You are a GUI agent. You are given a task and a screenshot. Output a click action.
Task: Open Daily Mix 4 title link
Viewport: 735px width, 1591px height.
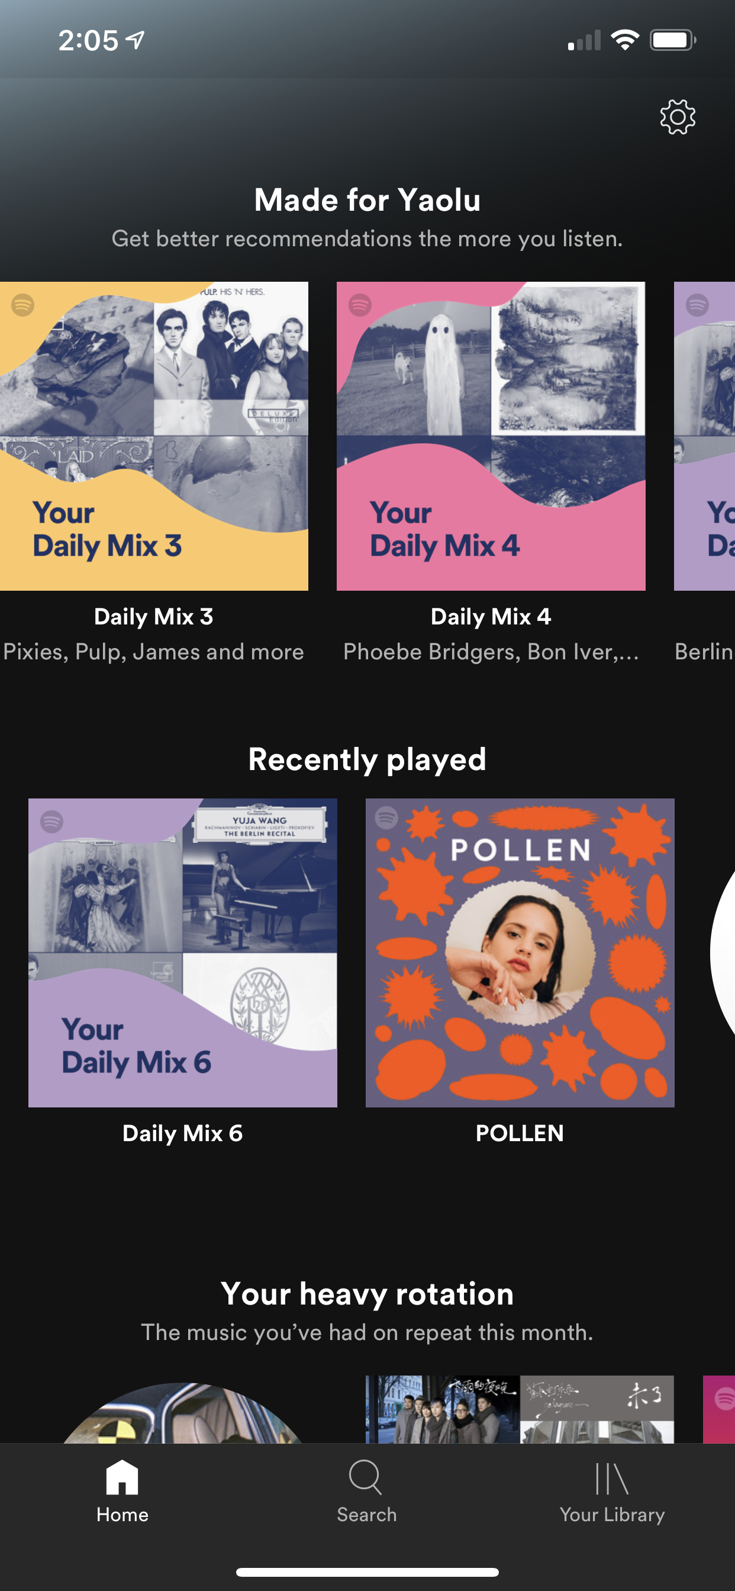pos(491,616)
